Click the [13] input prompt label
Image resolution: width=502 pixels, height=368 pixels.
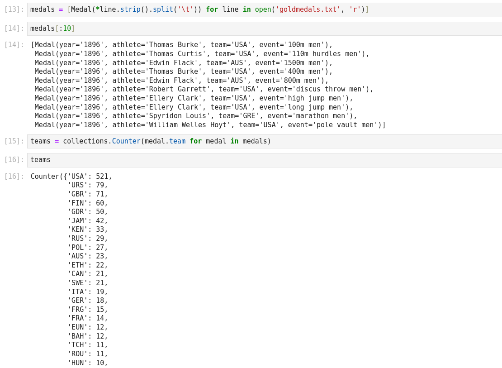point(14,10)
